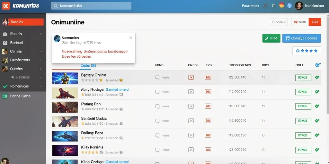
Task: Open the Poting Penl thumbnail
Action: click(x=65, y=107)
